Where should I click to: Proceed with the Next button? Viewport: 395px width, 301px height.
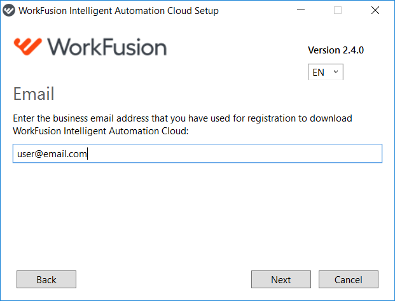click(x=281, y=279)
